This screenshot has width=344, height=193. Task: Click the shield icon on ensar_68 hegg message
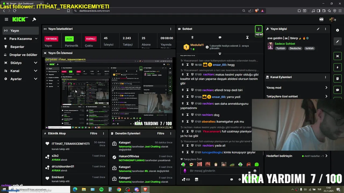[192, 65]
